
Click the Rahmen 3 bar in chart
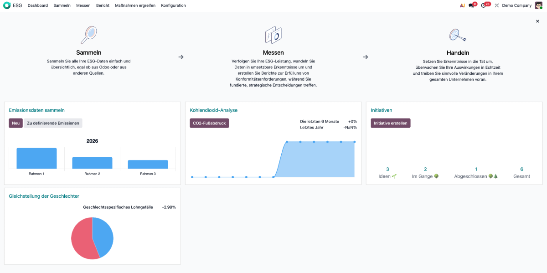pos(148,165)
